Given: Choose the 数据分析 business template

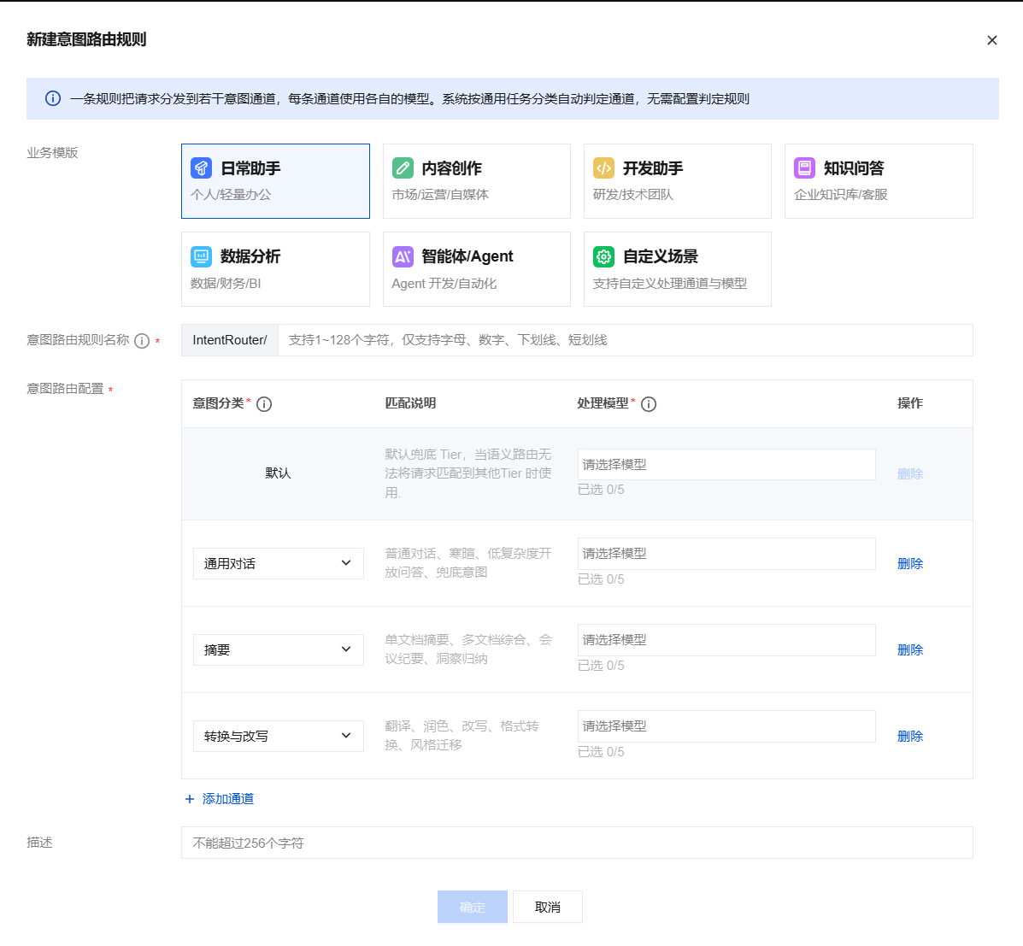Looking at the screenshot, I should [275, 269].
